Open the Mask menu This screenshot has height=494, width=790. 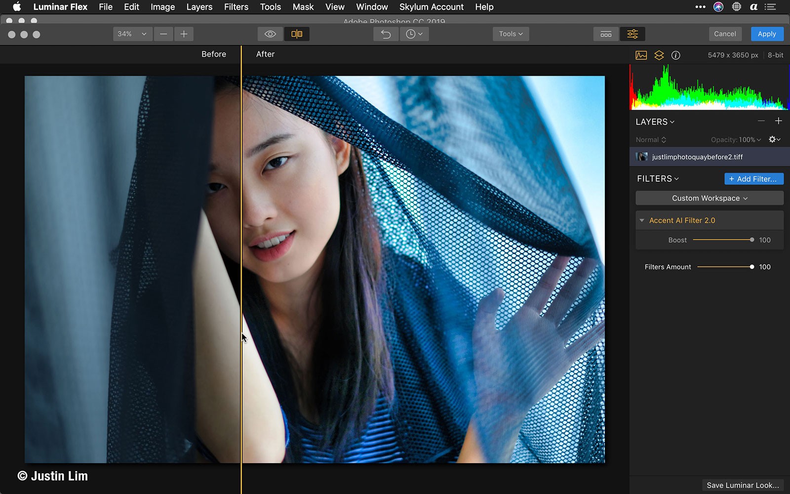click(303, 7)
